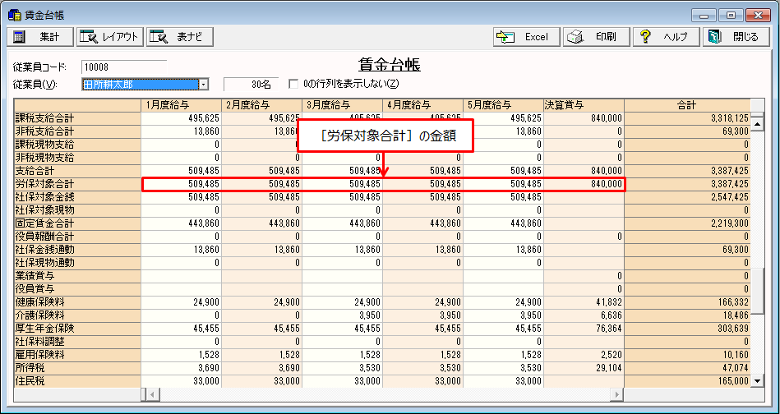Click the 従業員コード input field
Viewport: 780px width, 414px height.
(123, 67)
